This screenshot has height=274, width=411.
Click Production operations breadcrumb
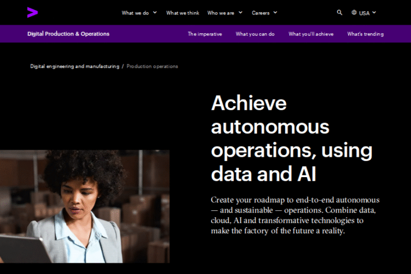tap(152, 66)
